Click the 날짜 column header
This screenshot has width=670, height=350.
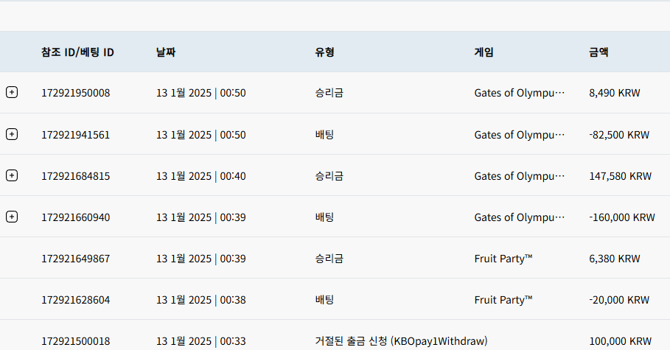166,52
